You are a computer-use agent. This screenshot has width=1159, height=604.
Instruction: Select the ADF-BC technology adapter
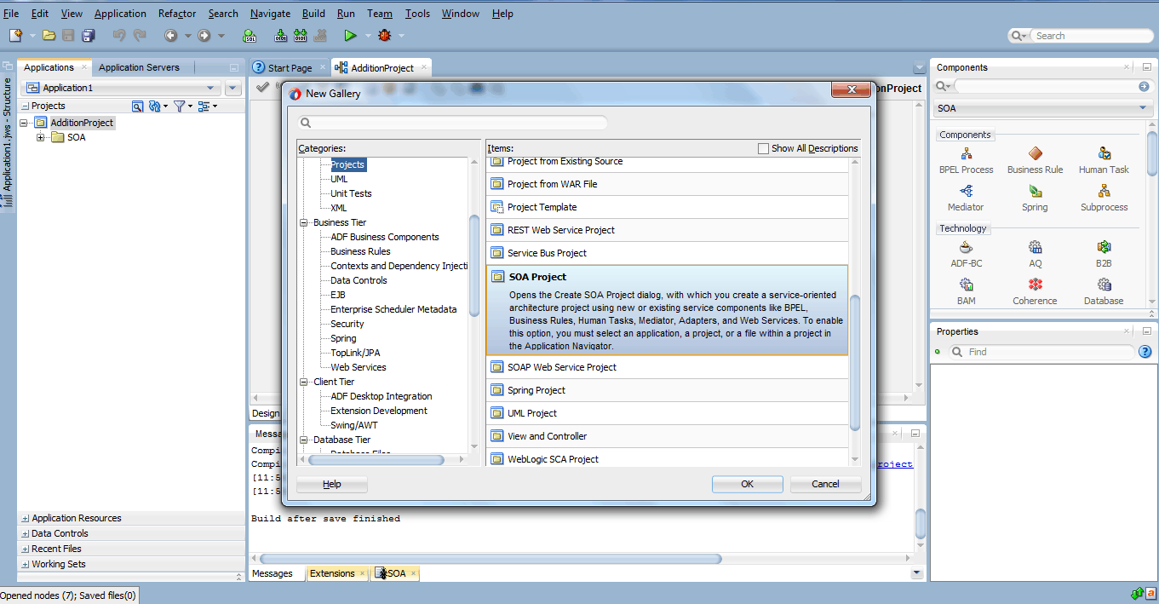[966, 254]
